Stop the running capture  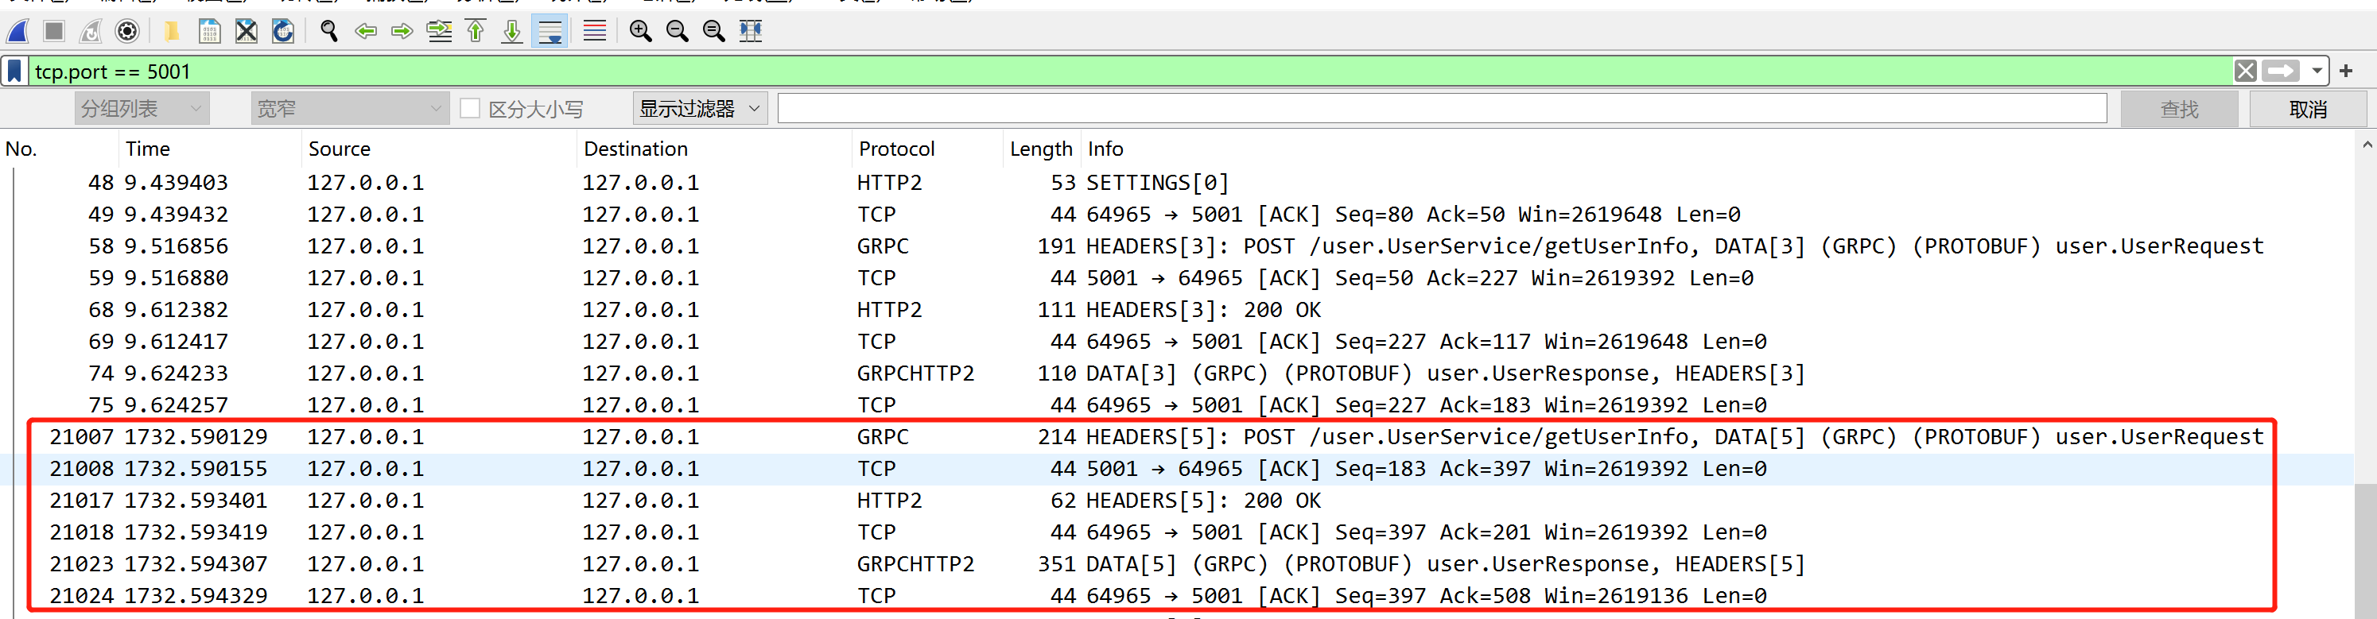[x=54, y=31]
